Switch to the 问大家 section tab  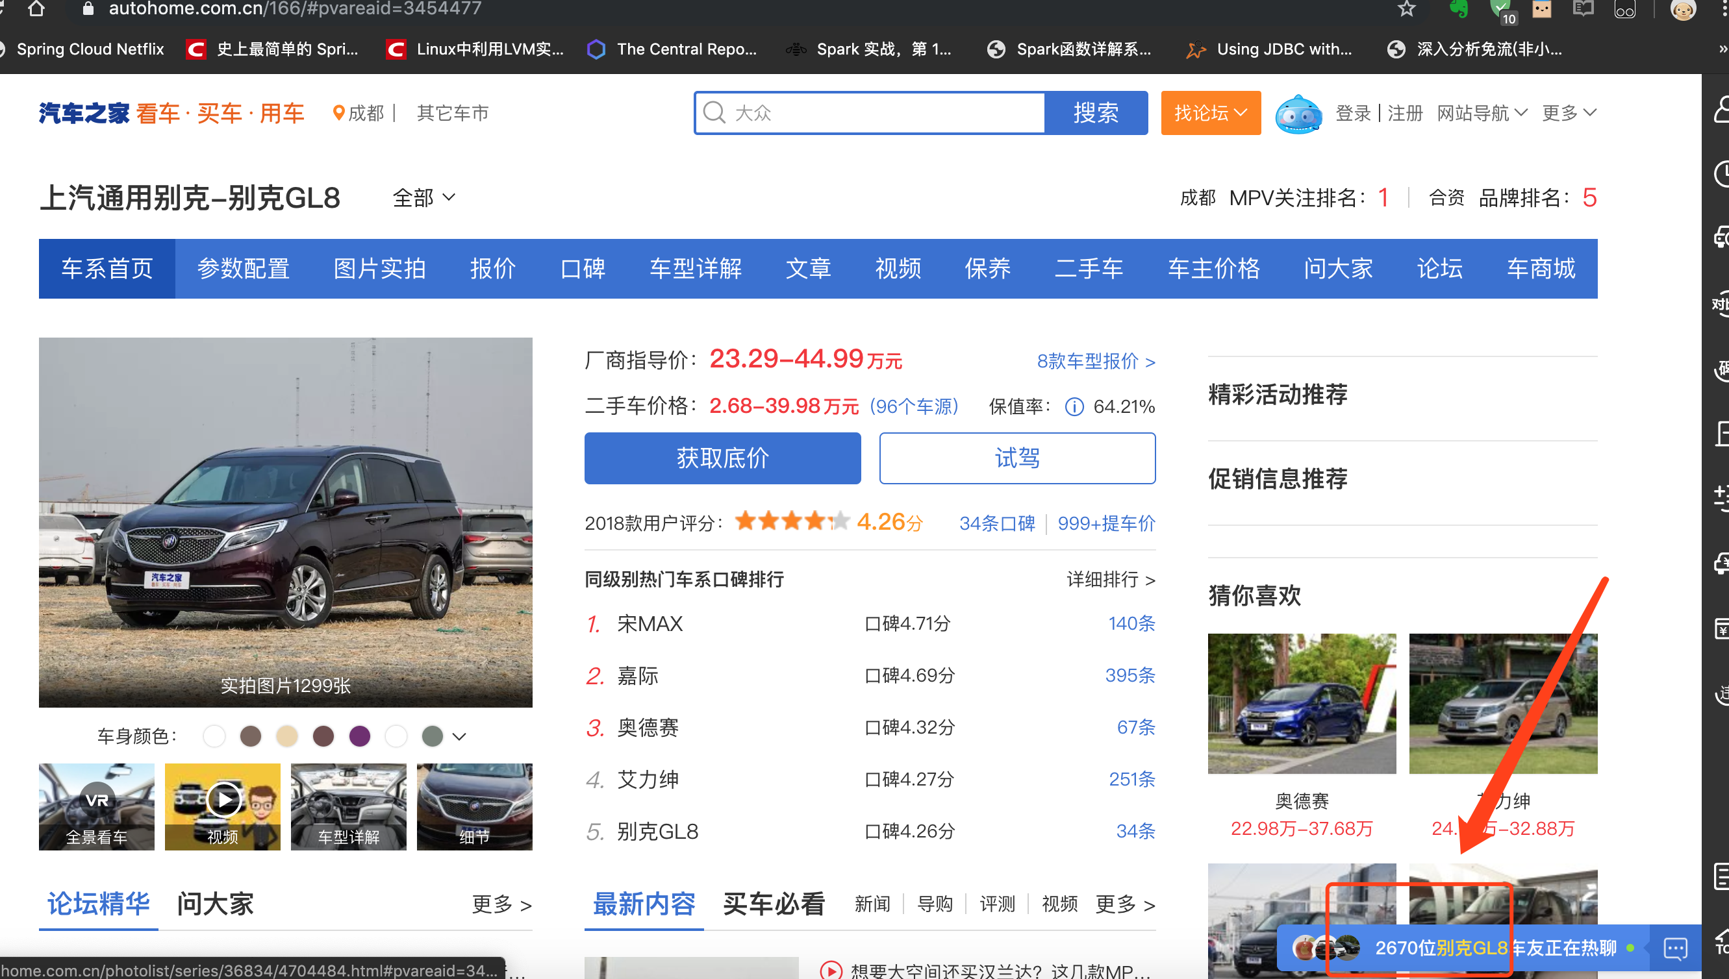tap(215, 904)
